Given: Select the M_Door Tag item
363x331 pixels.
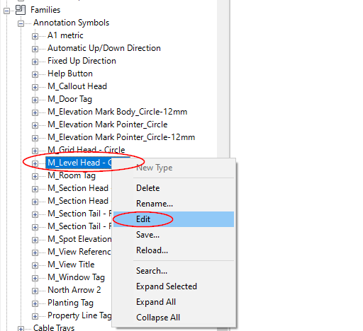Looking at the screenshot, I should [x=69, y=99].
